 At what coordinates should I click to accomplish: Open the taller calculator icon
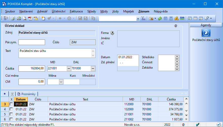click(171, 18)
